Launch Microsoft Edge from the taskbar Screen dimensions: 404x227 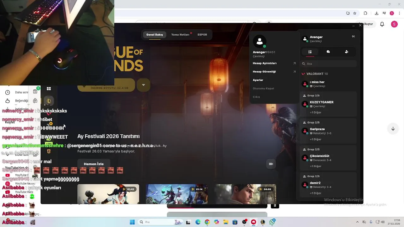pyautogui.click(x=198, y=222)
